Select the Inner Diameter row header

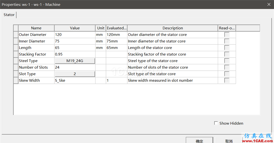[x=16, y=41]
